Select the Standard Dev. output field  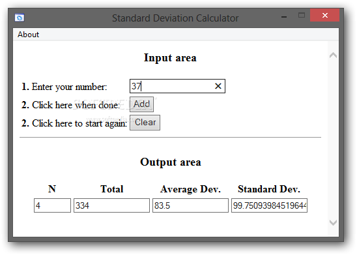(x=269, y=205)
